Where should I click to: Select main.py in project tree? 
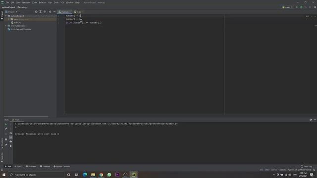coord(16,23)
